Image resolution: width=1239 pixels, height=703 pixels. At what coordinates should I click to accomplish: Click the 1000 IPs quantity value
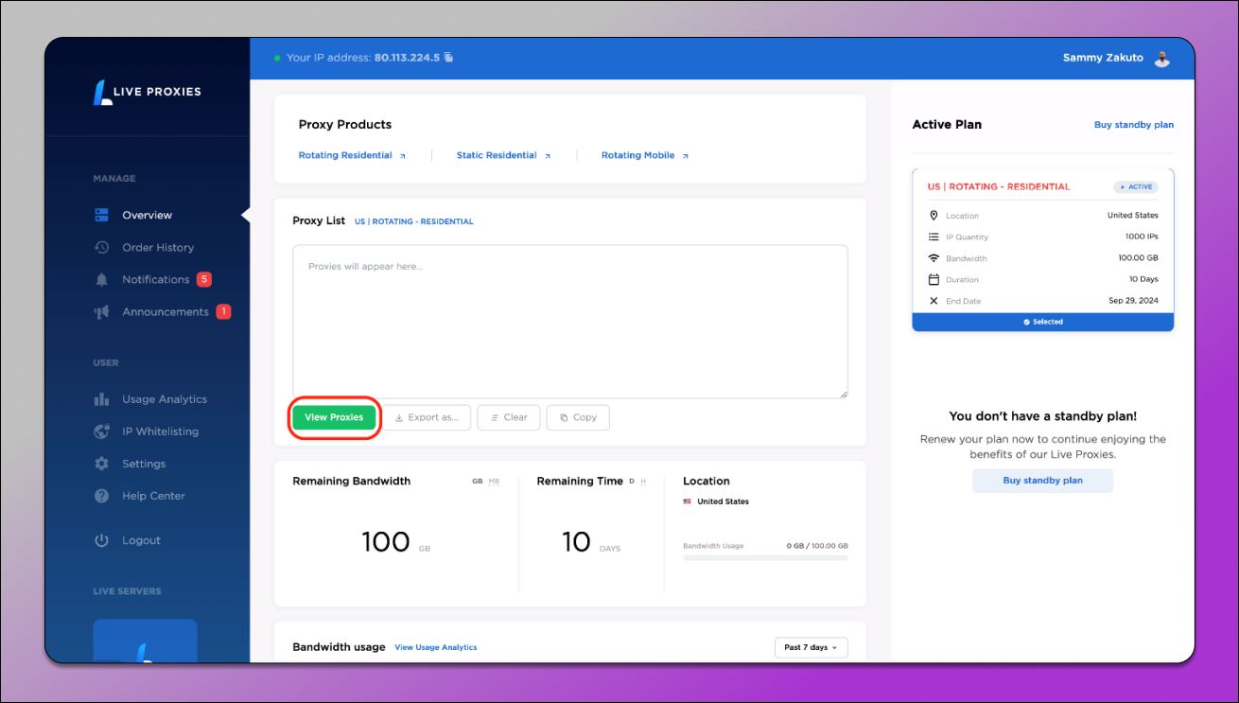1142,237
